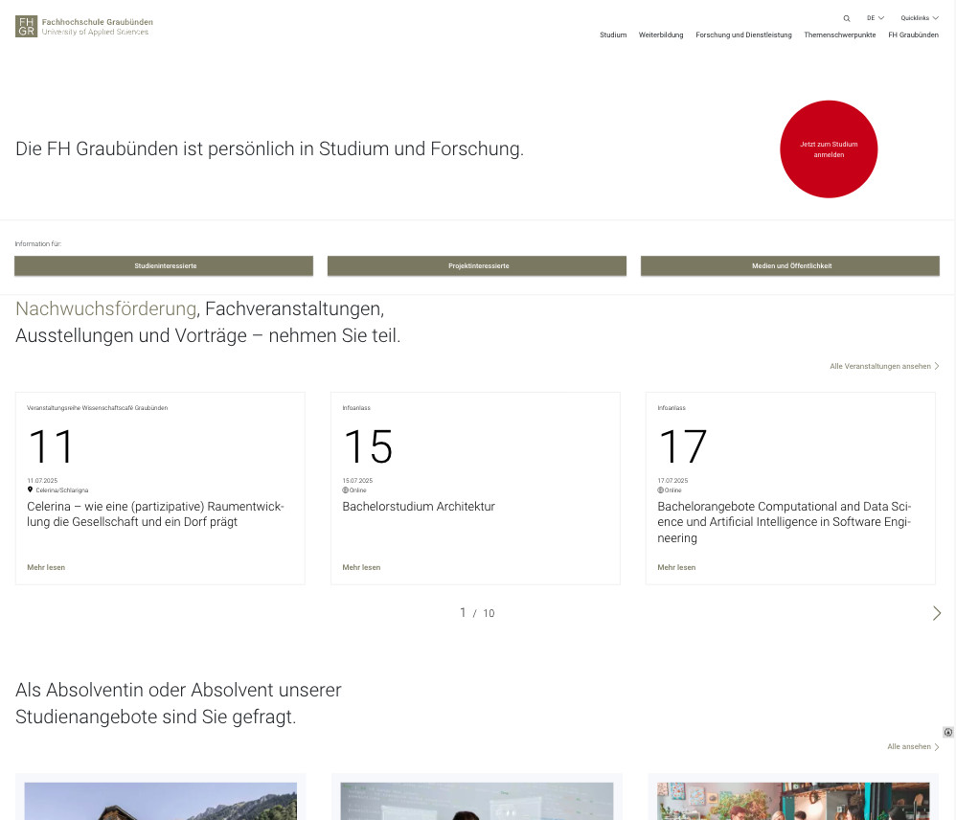Click the large date number 17

pyautogui.click(x=682, y=446)
